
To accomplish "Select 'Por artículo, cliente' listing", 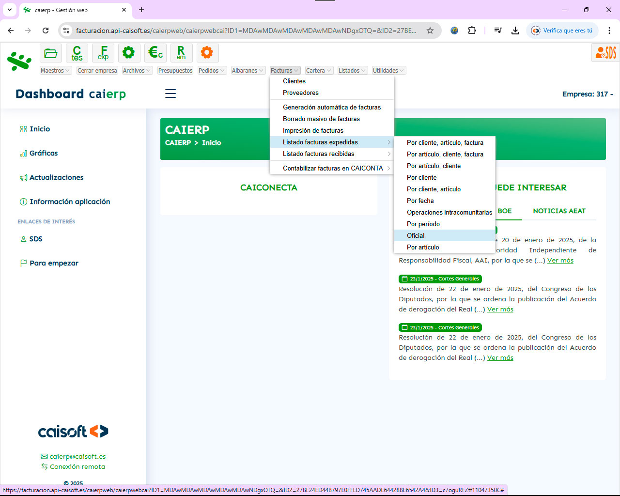I will click(445, 166).
